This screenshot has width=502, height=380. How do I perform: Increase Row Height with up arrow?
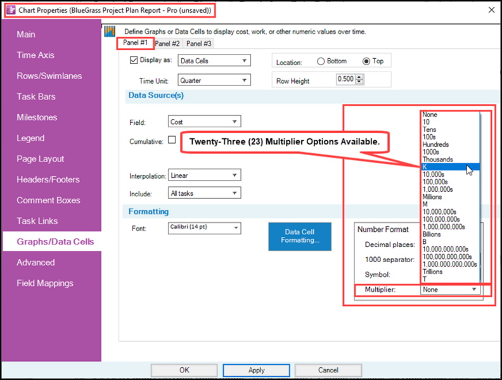coord(359,77)
